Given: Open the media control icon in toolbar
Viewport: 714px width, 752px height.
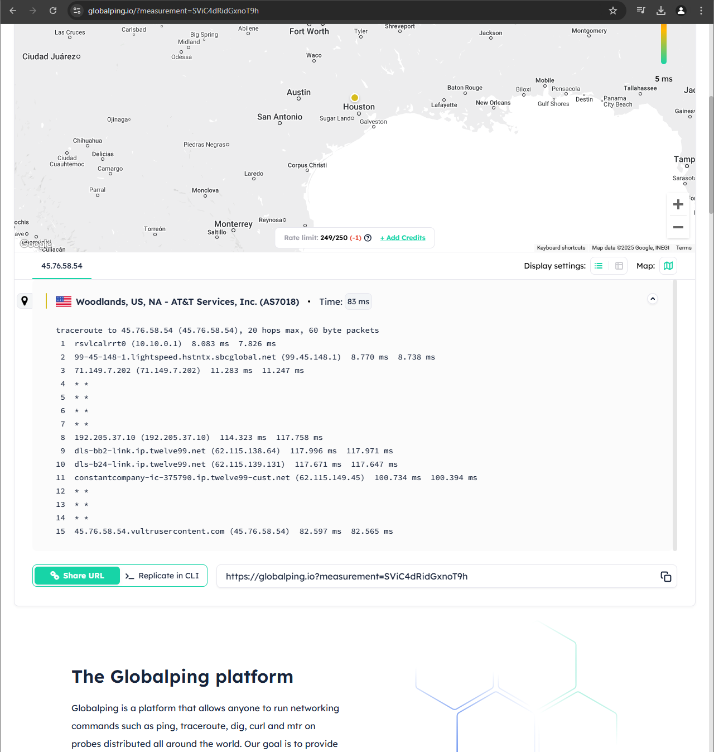Looking at the screenshot, I should pos(641,11).
